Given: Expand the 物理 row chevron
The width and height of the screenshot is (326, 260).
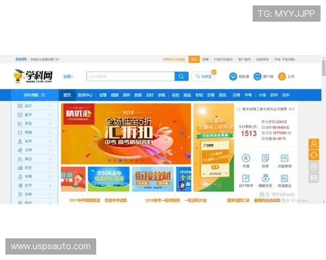Looking at the screenshot, I should 50,133.
